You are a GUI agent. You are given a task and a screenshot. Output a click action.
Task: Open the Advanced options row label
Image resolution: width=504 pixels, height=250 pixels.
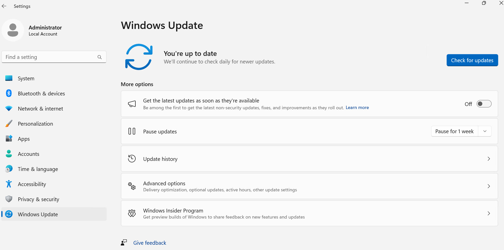click(x=164, y=183)
